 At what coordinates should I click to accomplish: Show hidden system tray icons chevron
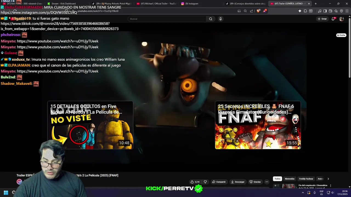tap(303, 193)
